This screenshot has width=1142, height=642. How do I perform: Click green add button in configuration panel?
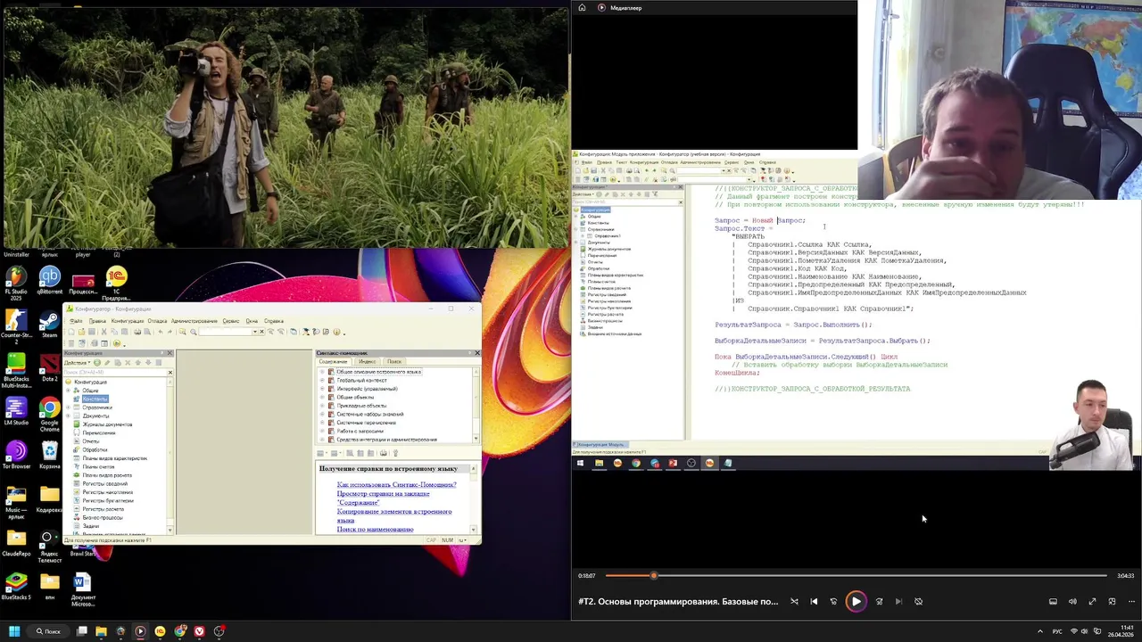click(x=97, y=362)
